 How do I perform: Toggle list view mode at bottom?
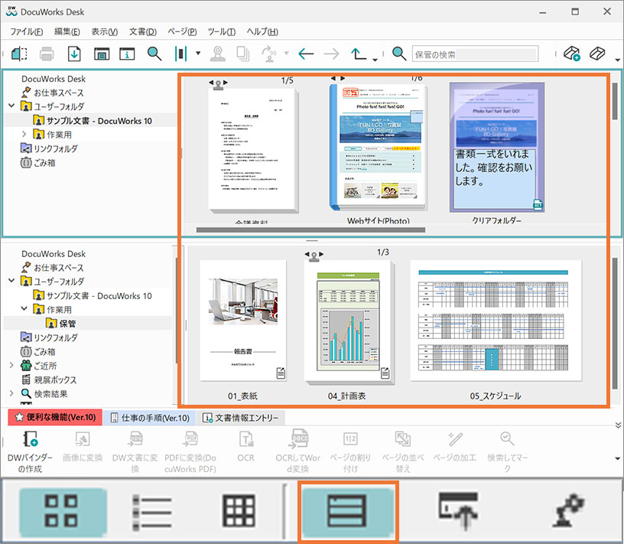pyautogui.click(x=152, y=511)
